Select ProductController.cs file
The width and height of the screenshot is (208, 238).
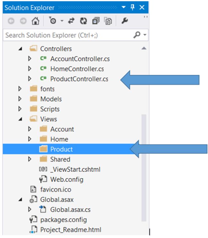point(79,79)
